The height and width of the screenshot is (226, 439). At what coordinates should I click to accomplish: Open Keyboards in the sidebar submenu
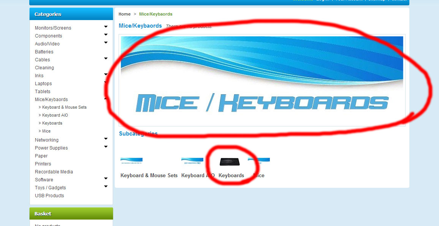(x=52, y=123)
